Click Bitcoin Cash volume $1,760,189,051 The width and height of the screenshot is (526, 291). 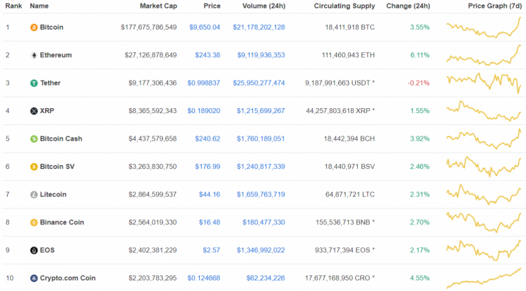[261, 138]
